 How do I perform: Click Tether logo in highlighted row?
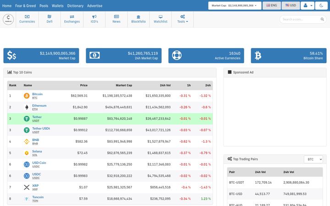[x=27, y=119]
